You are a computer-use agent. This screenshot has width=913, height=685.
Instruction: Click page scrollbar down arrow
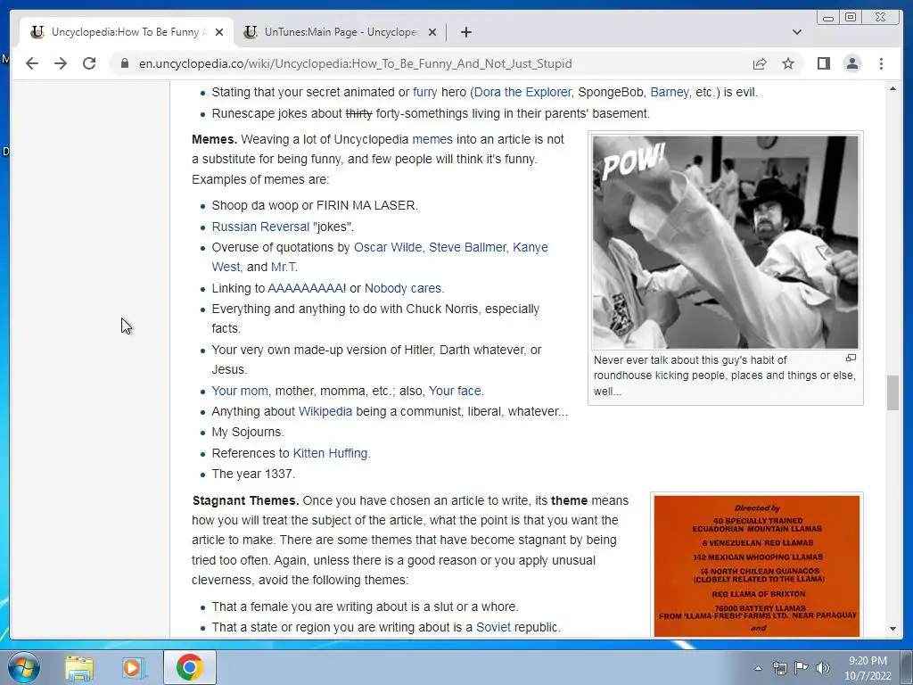pyautogui.click(x=892, y=629)
